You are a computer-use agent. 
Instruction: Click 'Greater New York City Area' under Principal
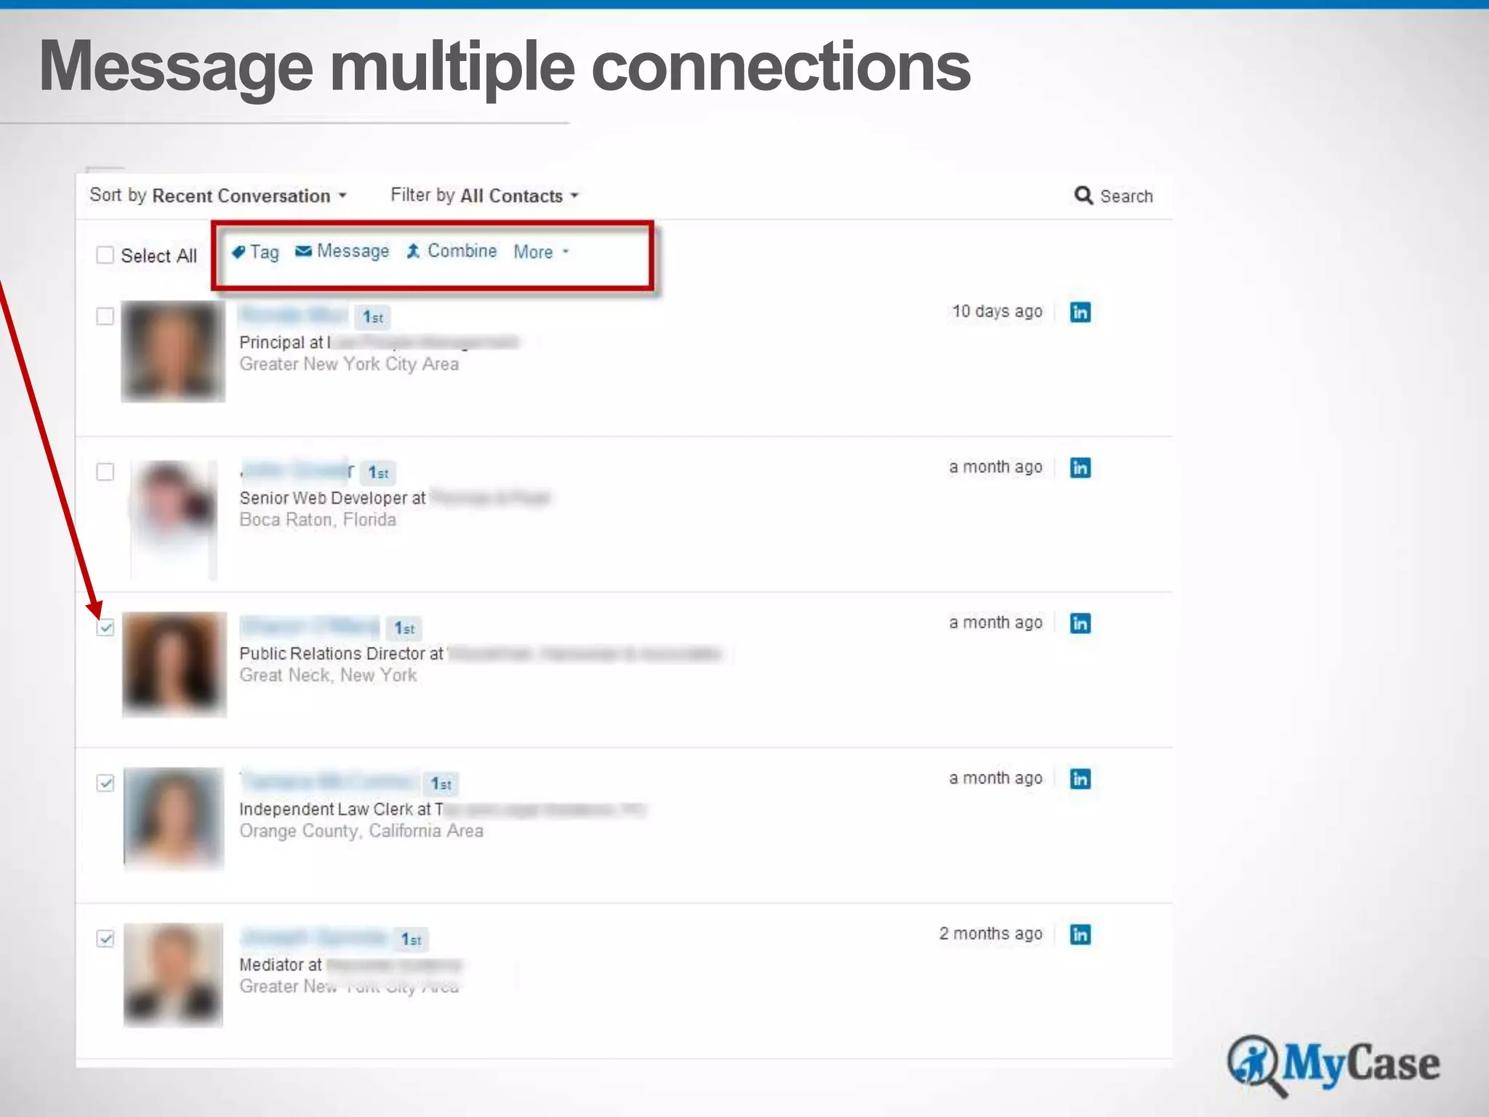[349, 364]
